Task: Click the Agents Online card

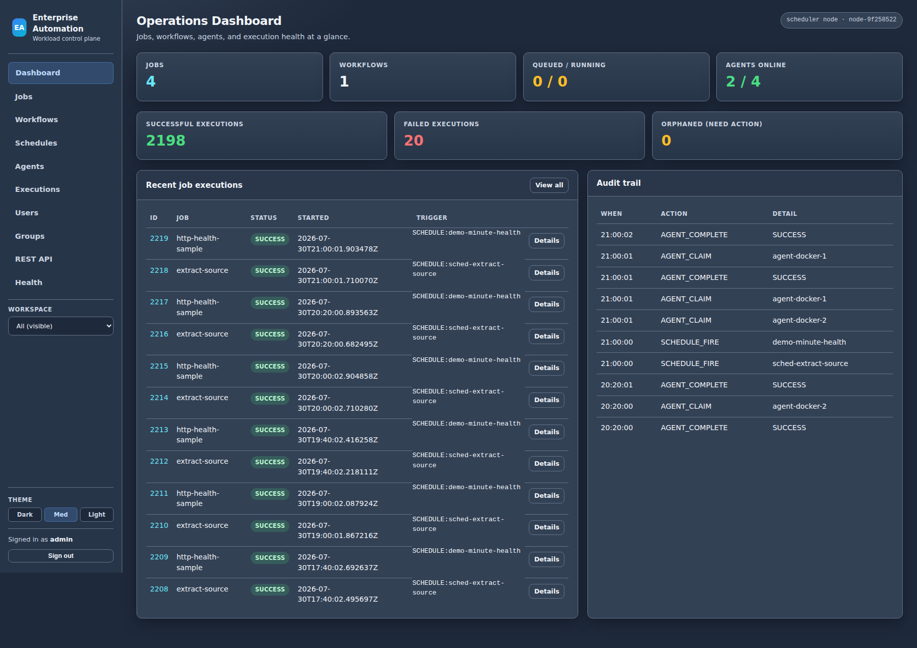Action: (810, 77)
